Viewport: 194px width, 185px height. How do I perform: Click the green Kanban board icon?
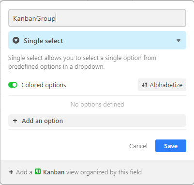[x=38, y=171]
